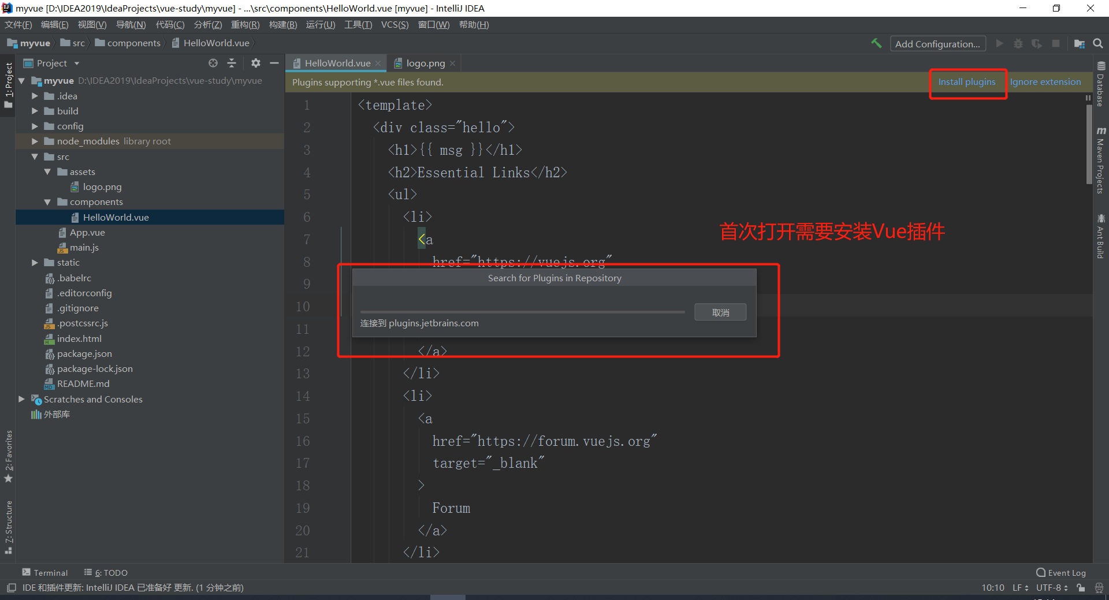Expand the node_modules folder
1109x600 pixels.
point(35,141)
